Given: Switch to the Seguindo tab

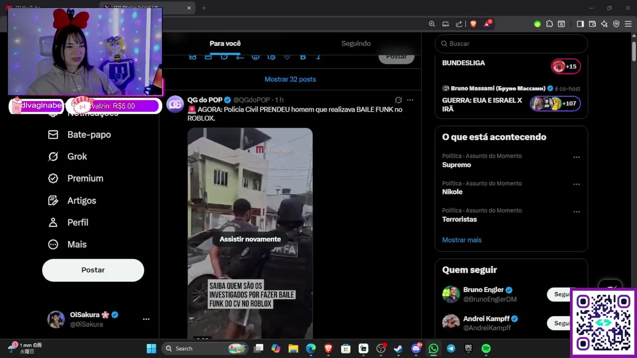Looking at the screenshot, I should coord(356,44).
